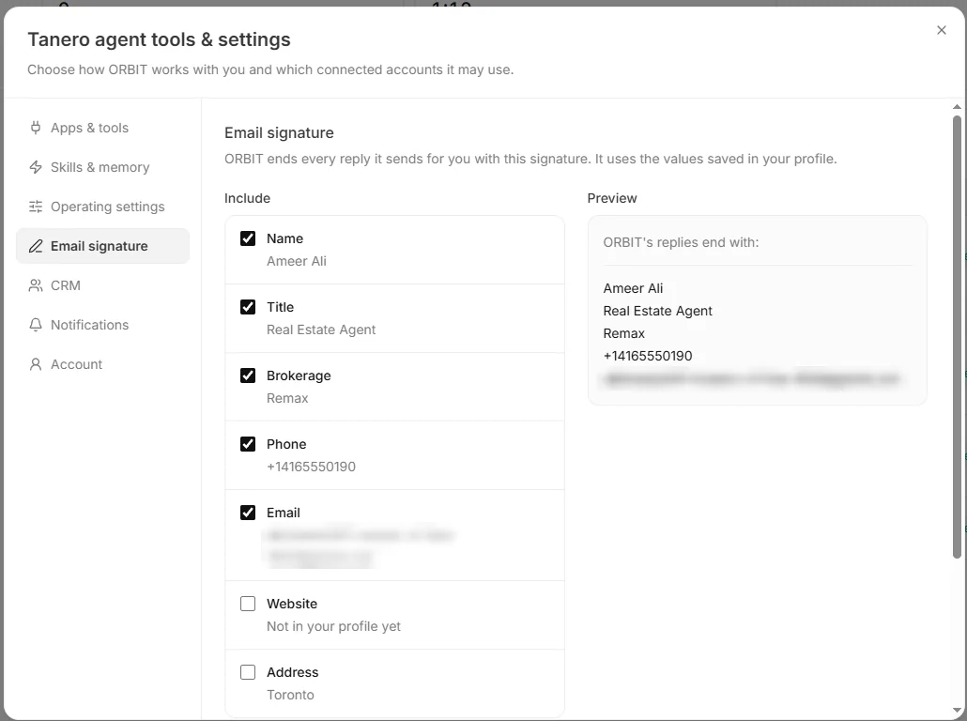This screenshot has width=967, height=721.
Task: Click 'Ameer Ali' in the Preview
Action: click(x=633, y=288)
